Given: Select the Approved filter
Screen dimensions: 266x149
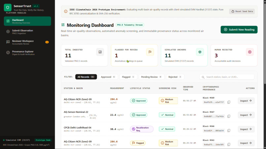Looking at the screenshot, I should pos(108,77).
